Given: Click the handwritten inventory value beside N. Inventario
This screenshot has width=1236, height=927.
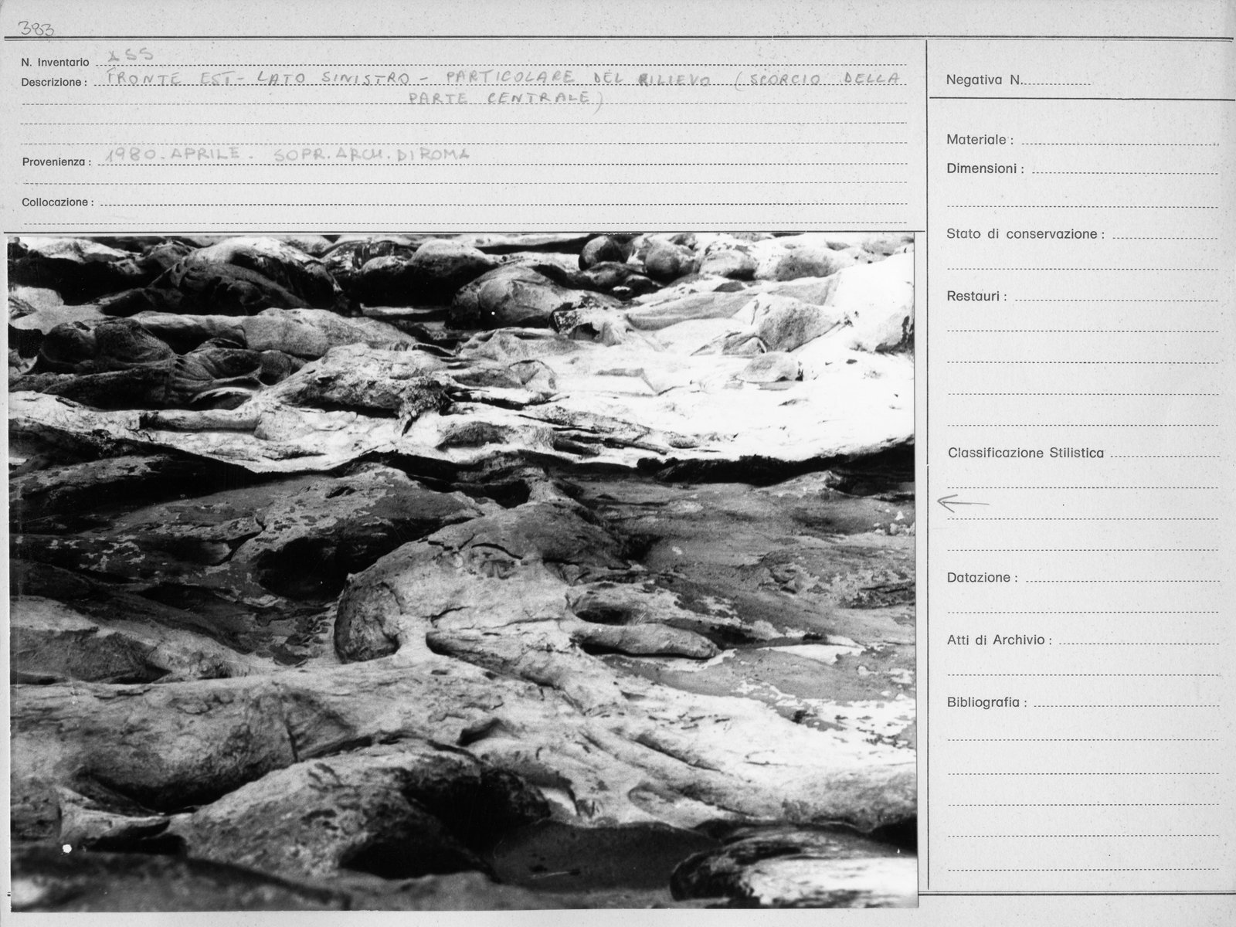Looking at the screenshot, I should pos(132,56).
